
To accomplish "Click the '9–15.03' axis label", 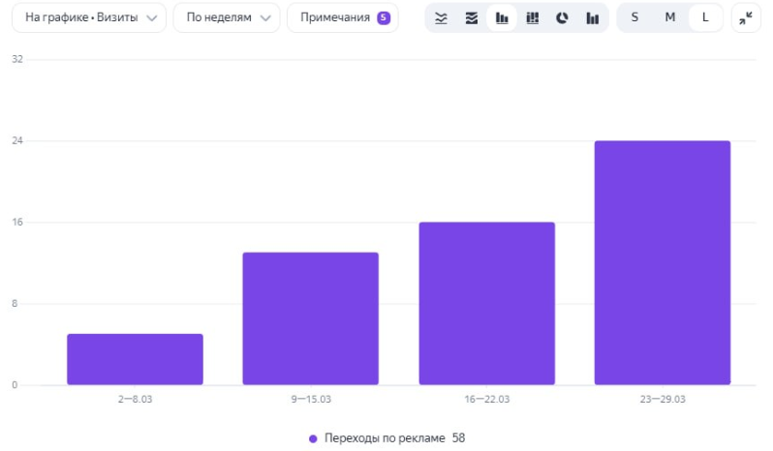I will point(311,399).
